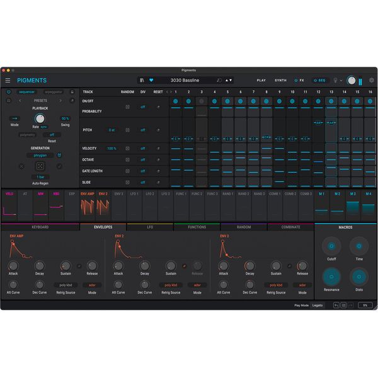Viewport: 378px width, 378px height.
Task: Click the dice generate button
Action: click(x=40, y=166)
